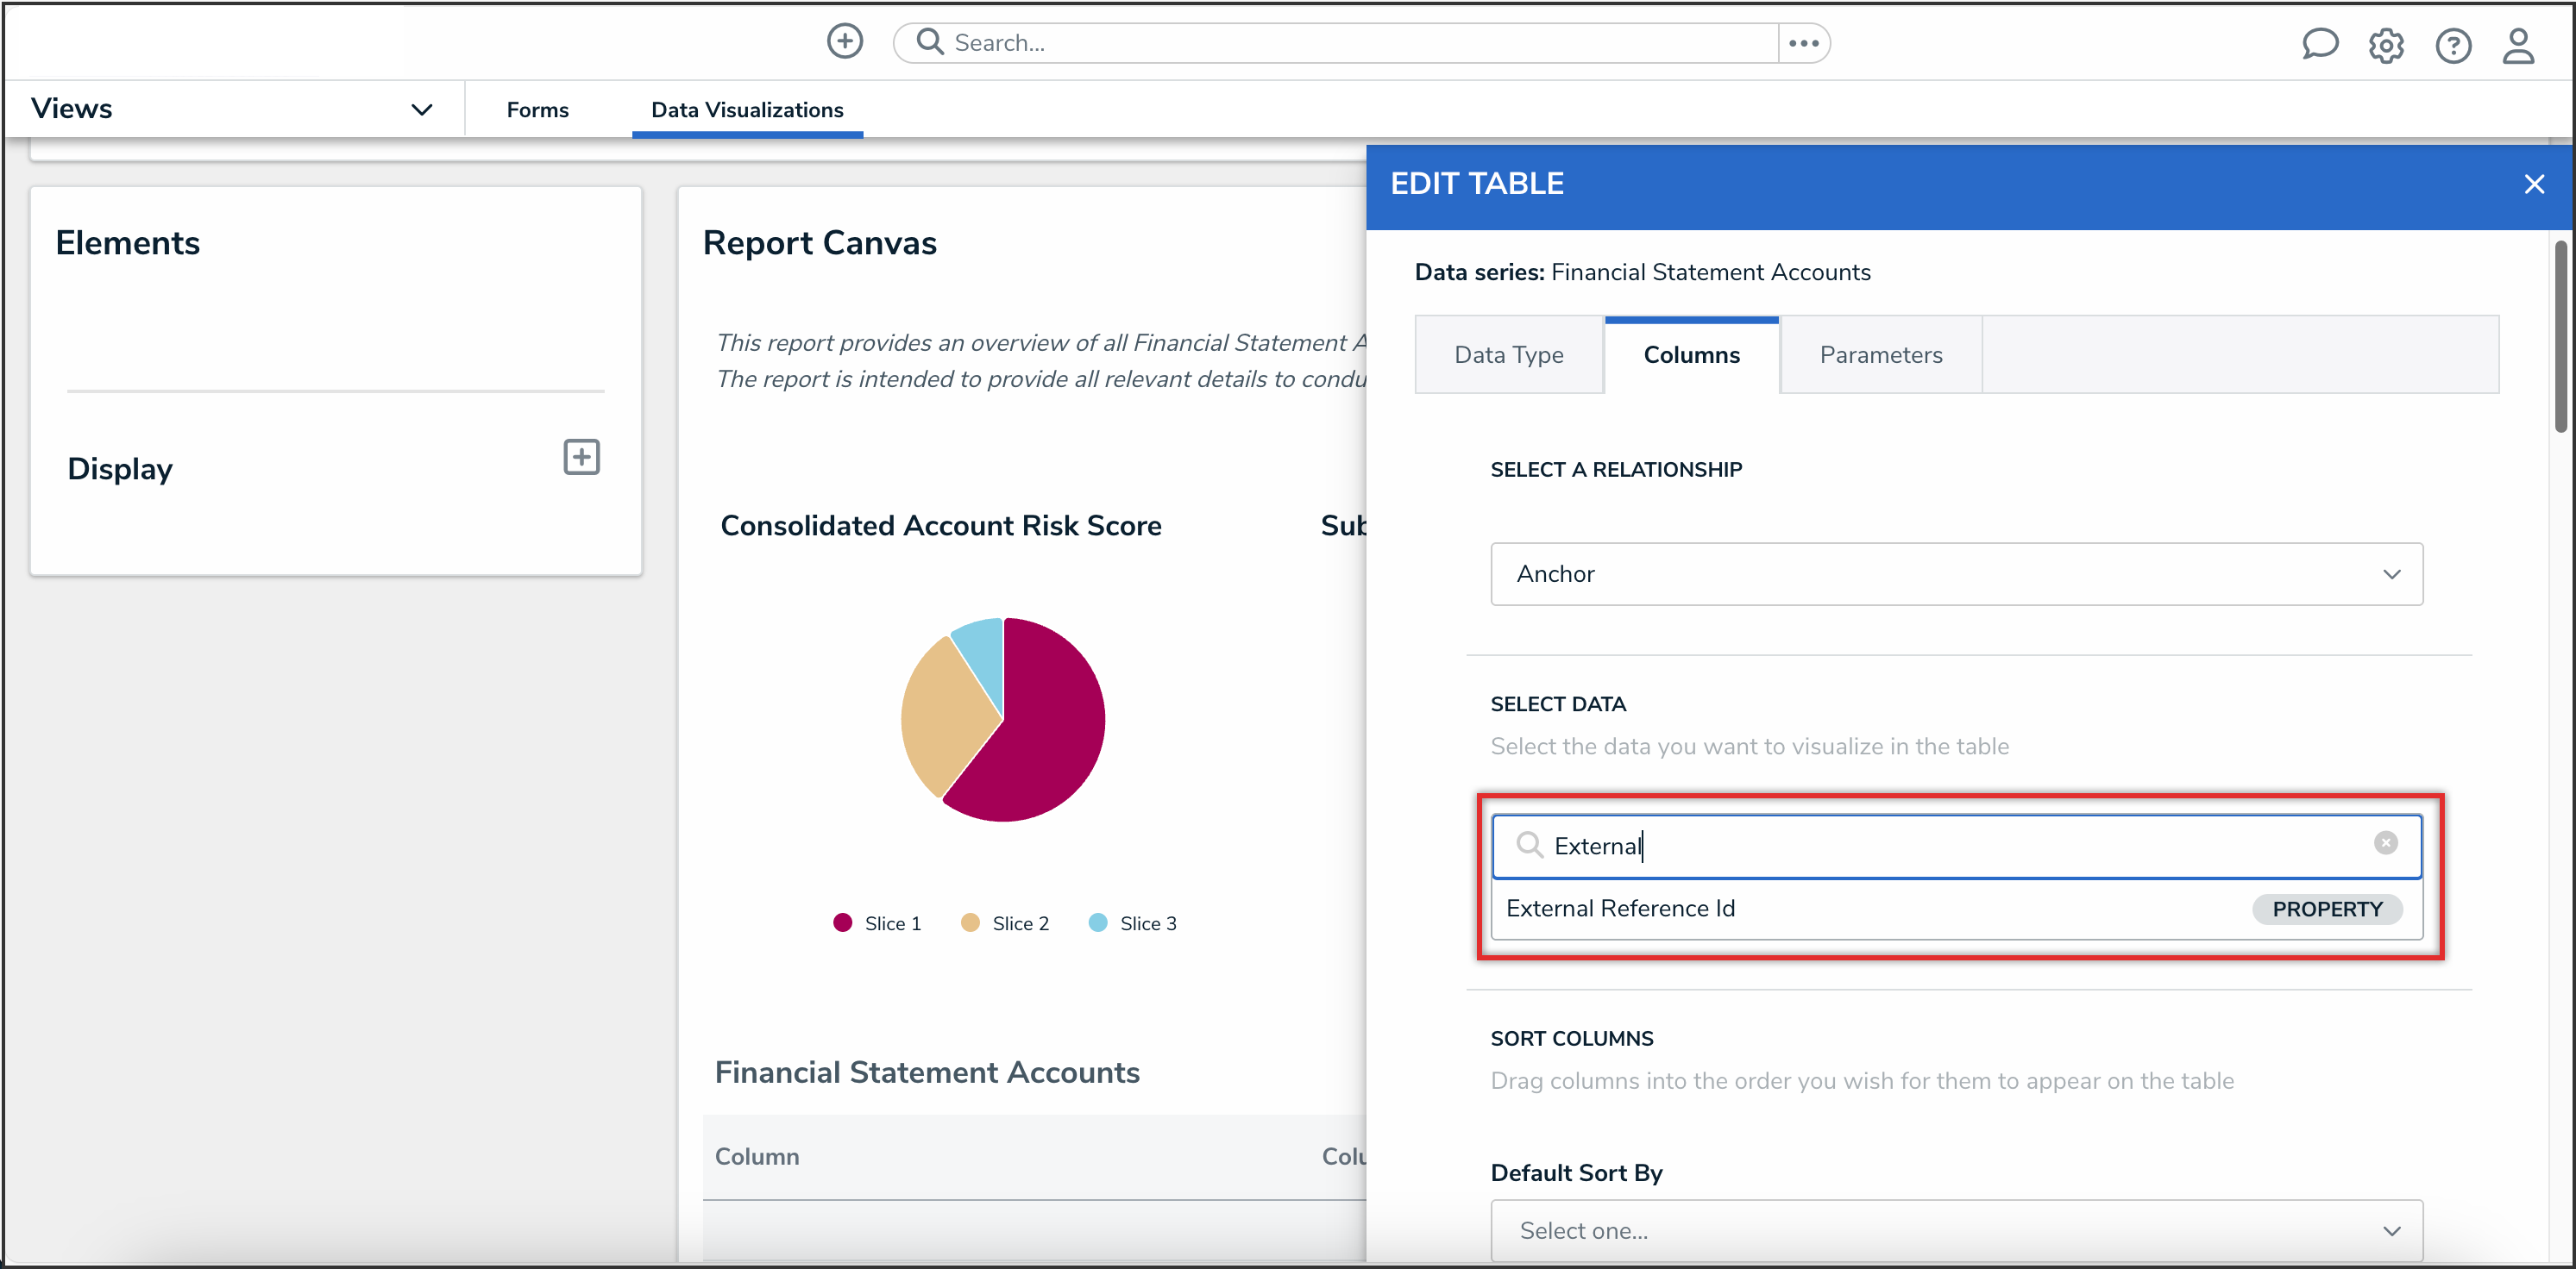Expand the Views dropdown
Image resolution: width=2576 pixels, height=1269 pixels.
421,109
